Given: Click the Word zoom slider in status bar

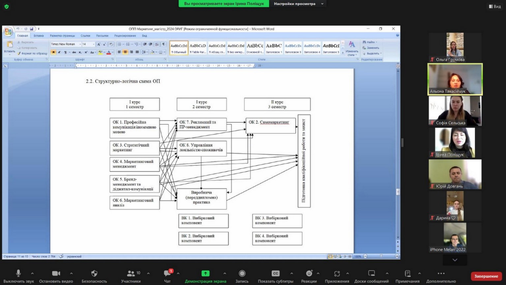Looking at the screenshot, I should pyautogui.click(x=381, y=256).
